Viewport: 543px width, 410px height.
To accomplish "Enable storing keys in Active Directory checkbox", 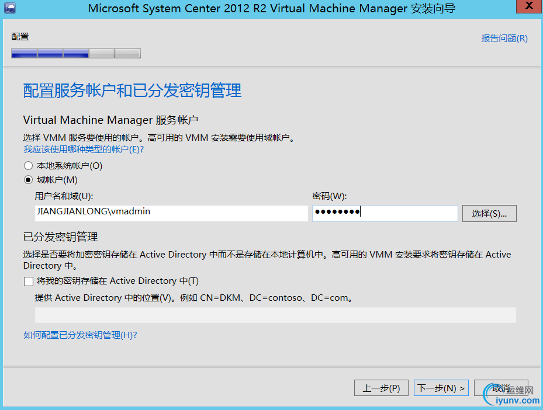I will (x=29, y=282).
